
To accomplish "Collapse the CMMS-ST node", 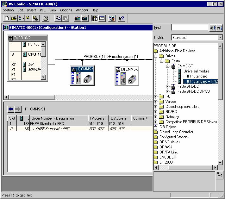I will (167, 66).
